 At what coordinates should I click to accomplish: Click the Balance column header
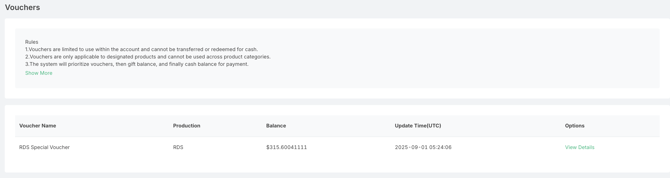pos(276,126)
